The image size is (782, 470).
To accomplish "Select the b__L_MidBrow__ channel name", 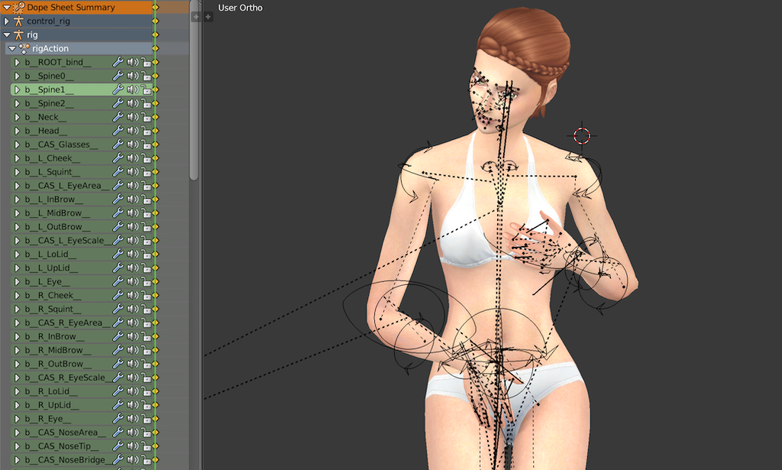I will pyautogui.click(x=57, y=213).
